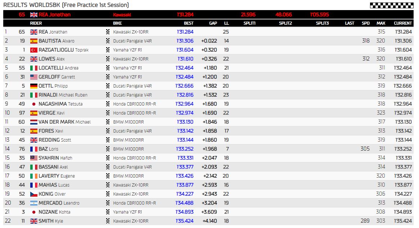The image size is (419, 228).
Task: Click the BIKE column header
Action: tap(117, 23)
